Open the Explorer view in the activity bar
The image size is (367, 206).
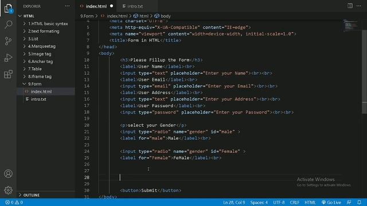point(8,9)
